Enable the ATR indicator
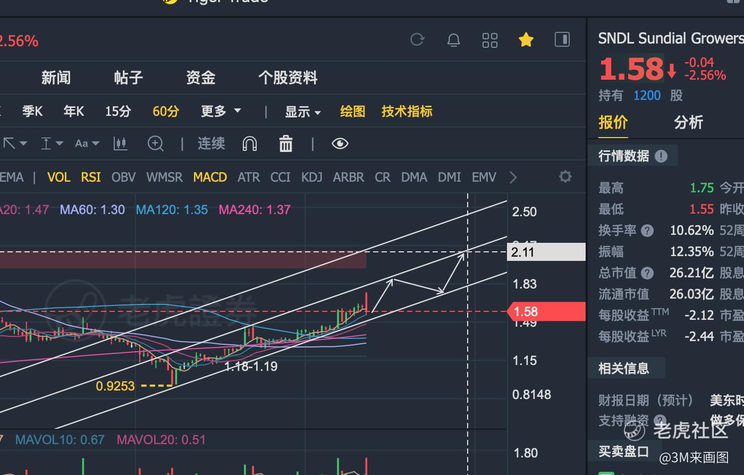The width and height of the screenshot is (744, 475). point(249,177)
